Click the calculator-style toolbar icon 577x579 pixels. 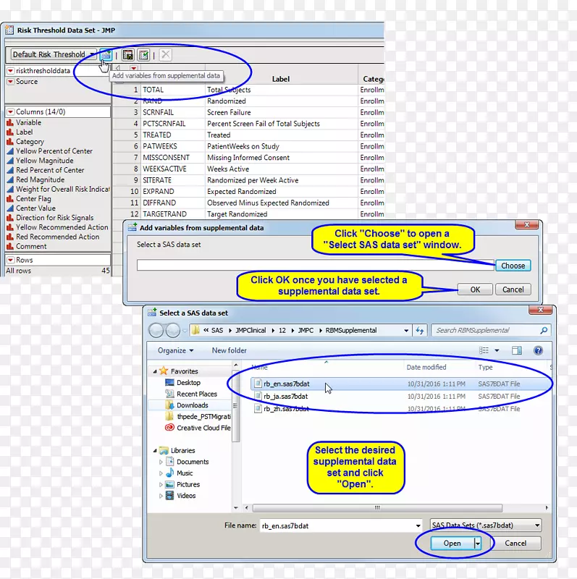click(127, 54)
